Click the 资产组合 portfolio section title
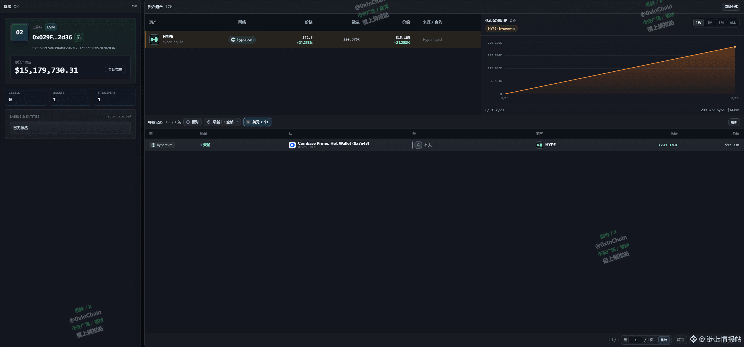The width and height of the screenshot is (744, 347). [x=155, y=7]
